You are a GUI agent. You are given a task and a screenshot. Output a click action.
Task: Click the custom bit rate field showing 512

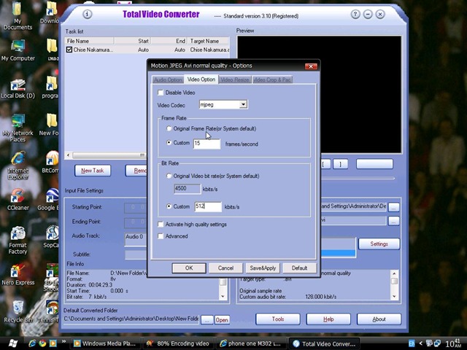(208, 206)
